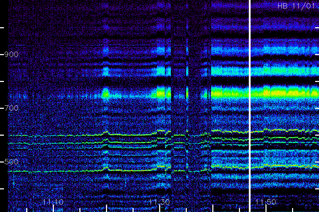
Task: Click the 11:30 time axis label
Action: pos(159,202)
